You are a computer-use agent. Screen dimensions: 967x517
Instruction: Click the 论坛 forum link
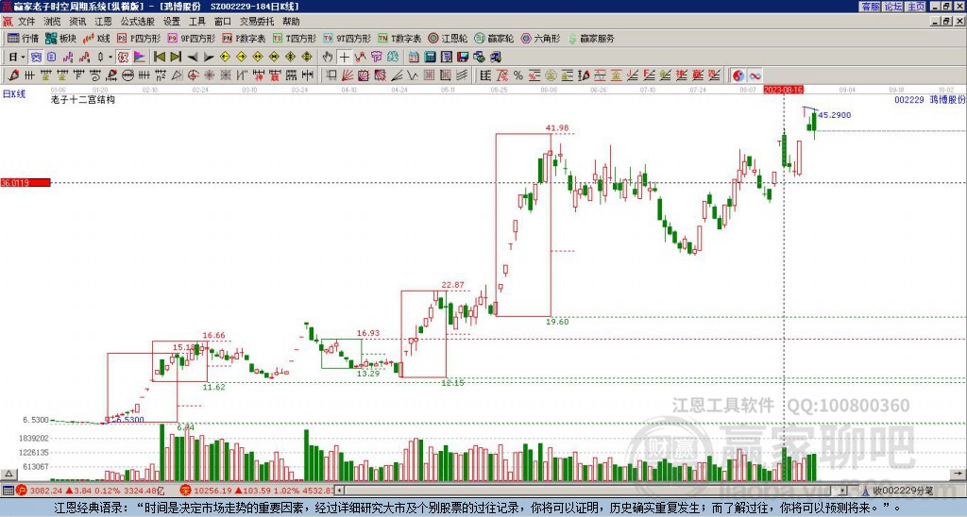coord(892,7)
